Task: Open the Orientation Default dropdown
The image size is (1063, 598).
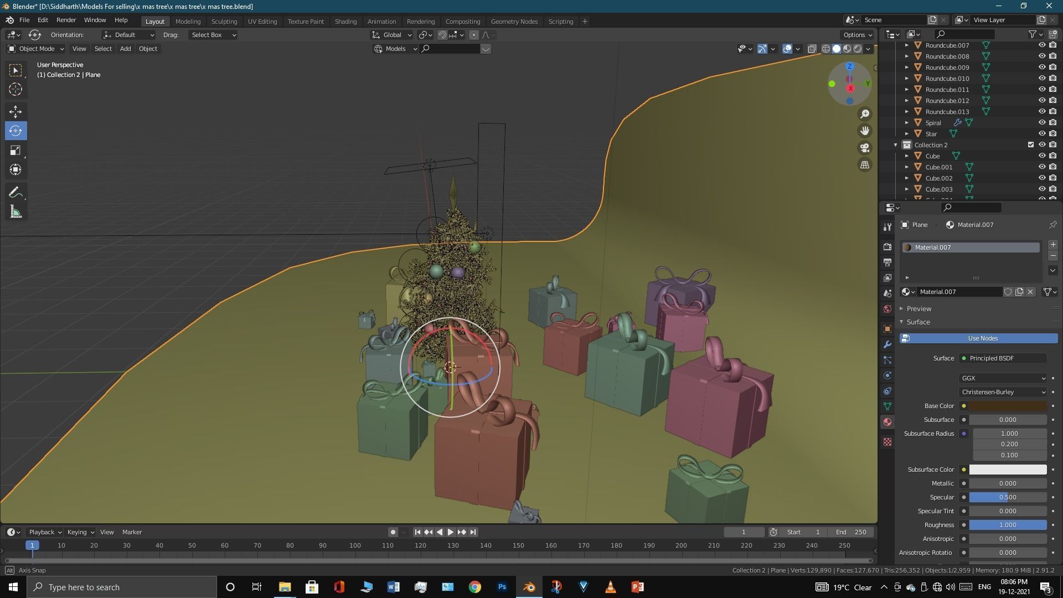Action: [x=128, y=35]
